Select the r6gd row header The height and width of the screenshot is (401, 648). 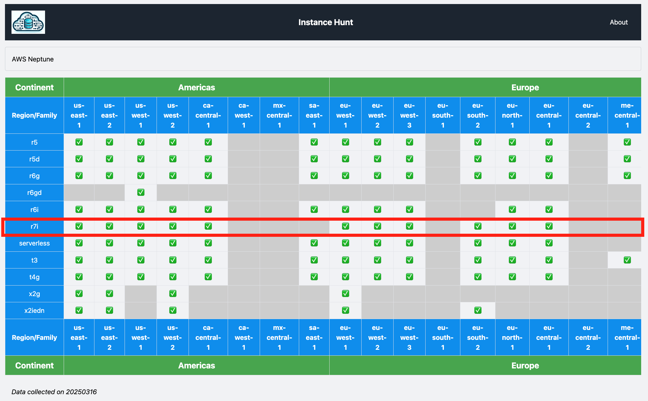34,192
